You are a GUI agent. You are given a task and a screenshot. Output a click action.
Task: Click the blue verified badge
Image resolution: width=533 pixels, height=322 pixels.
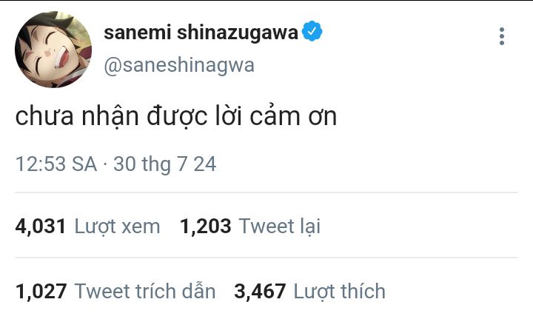312,32
